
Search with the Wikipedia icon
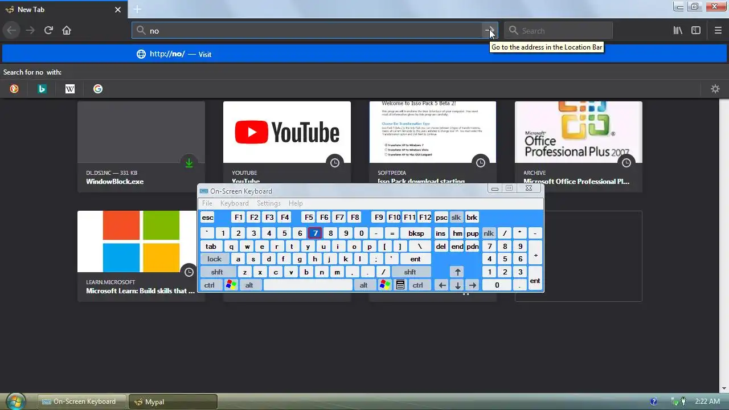pyautogui.click(x=70, y=89)
